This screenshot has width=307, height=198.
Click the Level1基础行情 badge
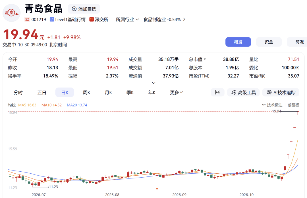tap(68, 19)
